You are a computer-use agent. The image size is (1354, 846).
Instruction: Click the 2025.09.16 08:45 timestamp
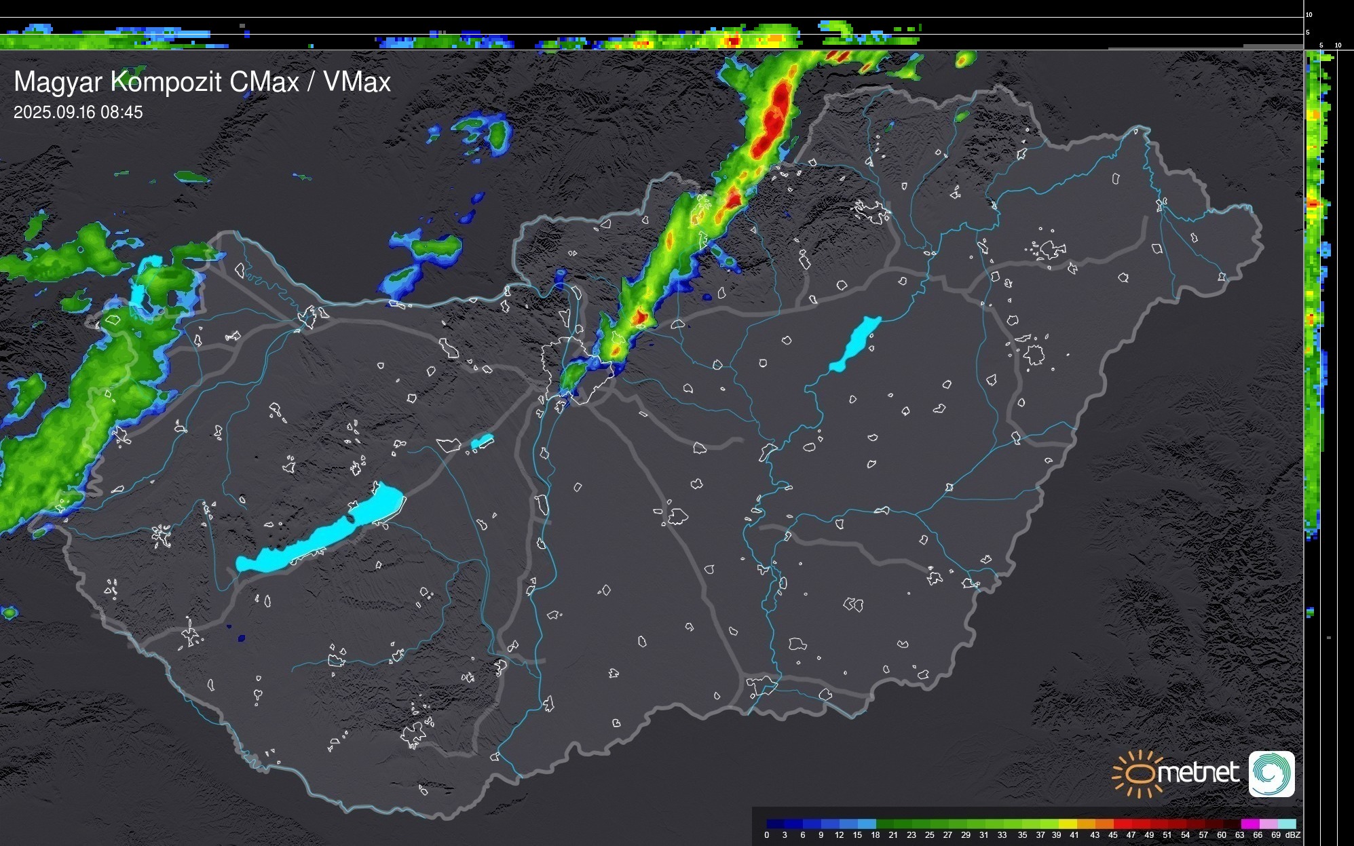(x=78, y=113)
